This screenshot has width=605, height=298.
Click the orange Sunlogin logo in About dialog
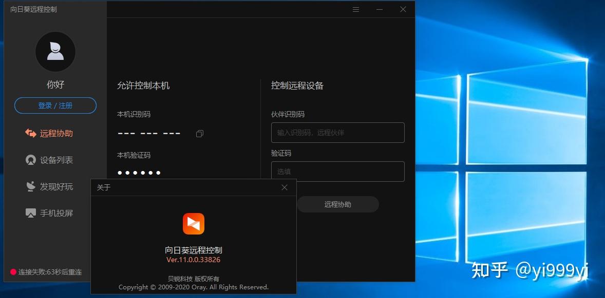194,224
